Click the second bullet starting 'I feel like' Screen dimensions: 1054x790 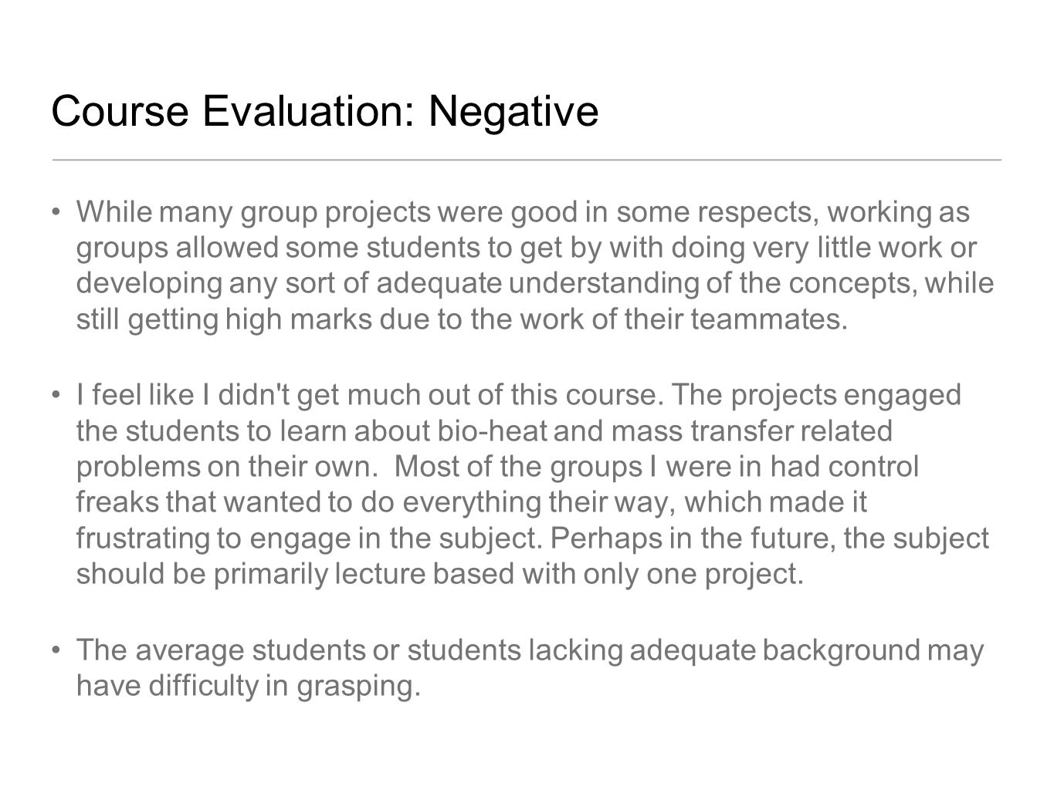pyautogui.click(x=532, y=484)
